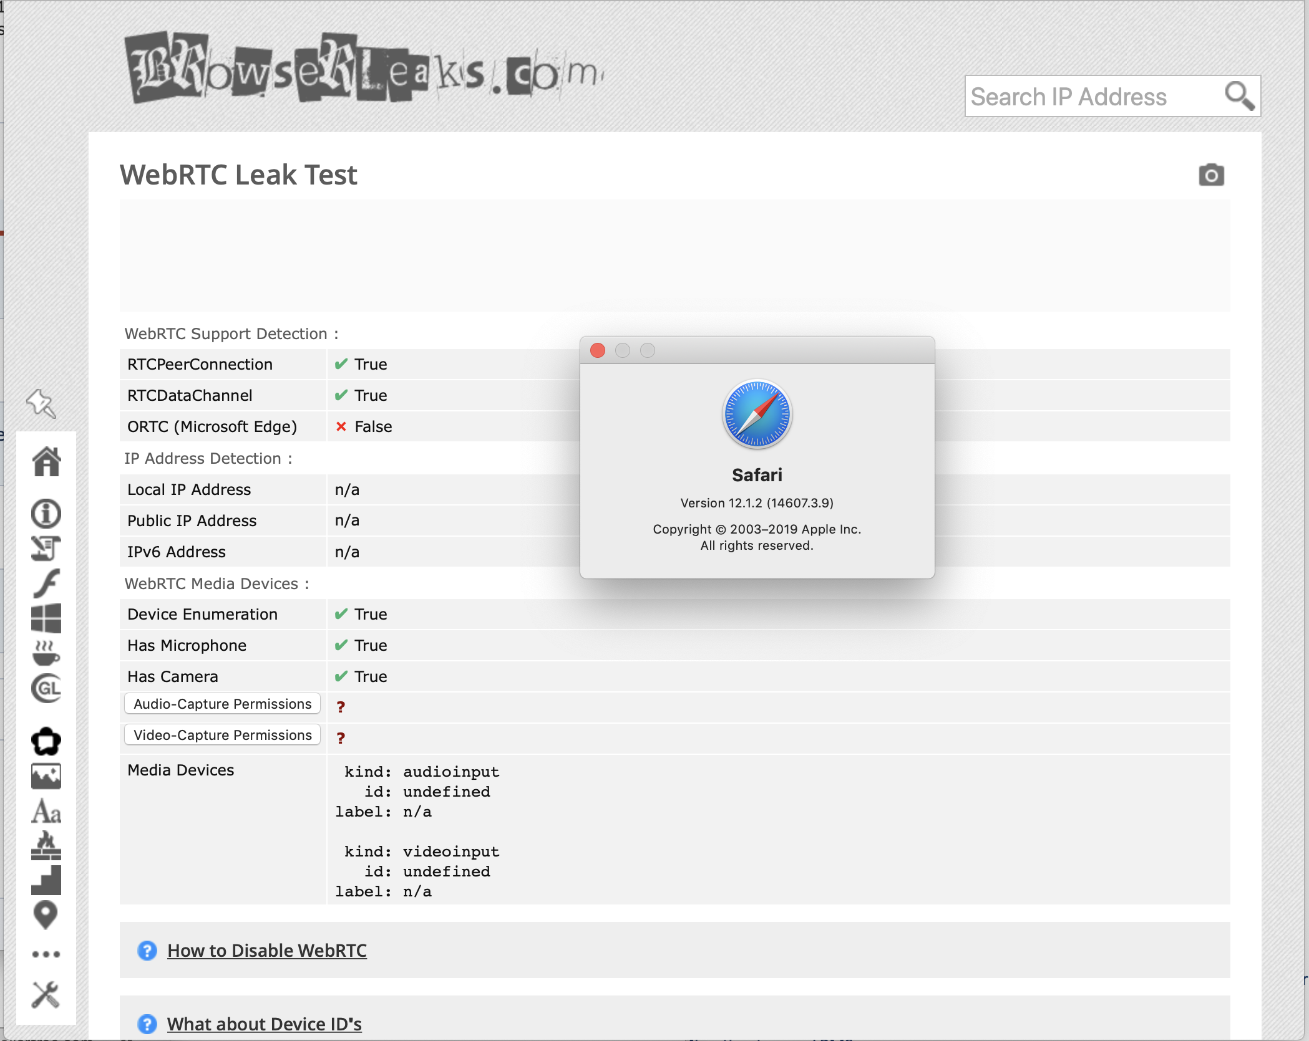Go to the home icon in sidebar
The height and width of the screenshot is (1041, 1309).
pos(46,462)
